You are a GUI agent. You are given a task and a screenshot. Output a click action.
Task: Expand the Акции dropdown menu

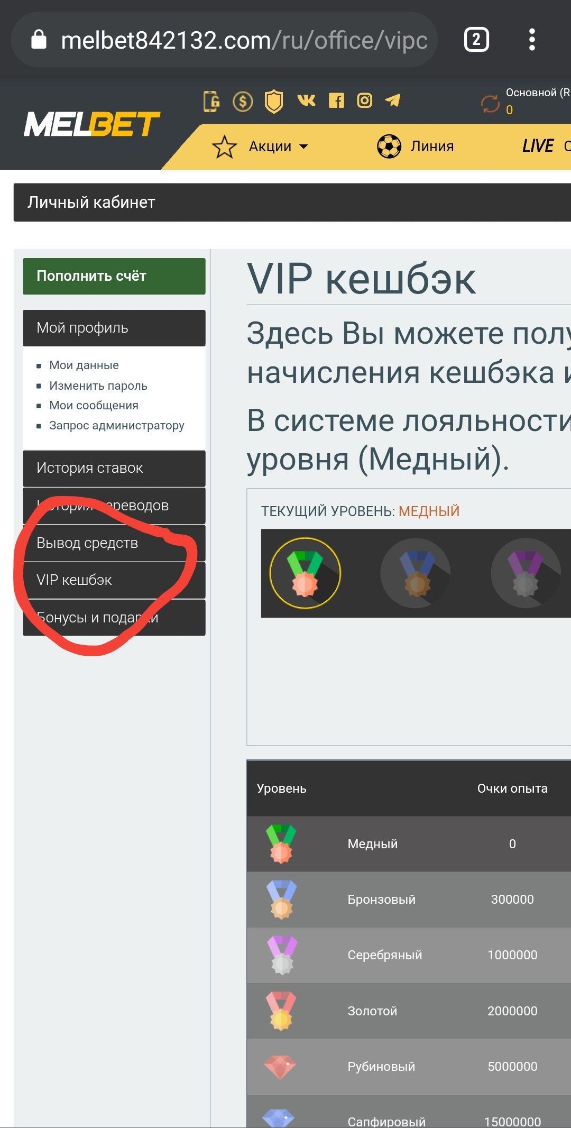coord(279,146)
